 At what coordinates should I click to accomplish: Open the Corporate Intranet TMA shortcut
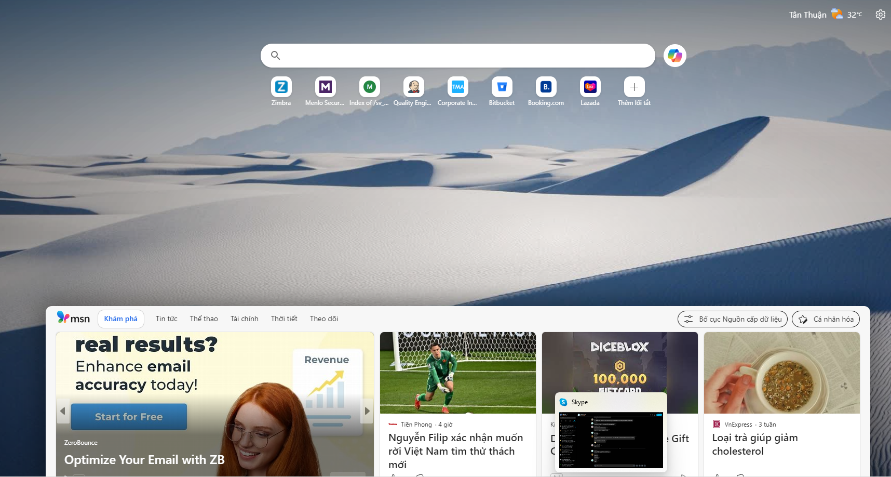[457, 87]
